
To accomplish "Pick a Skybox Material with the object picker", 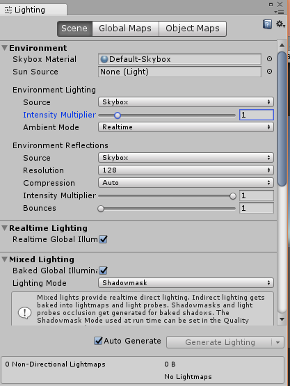I will pyautogui.click(x=270, y=59).
